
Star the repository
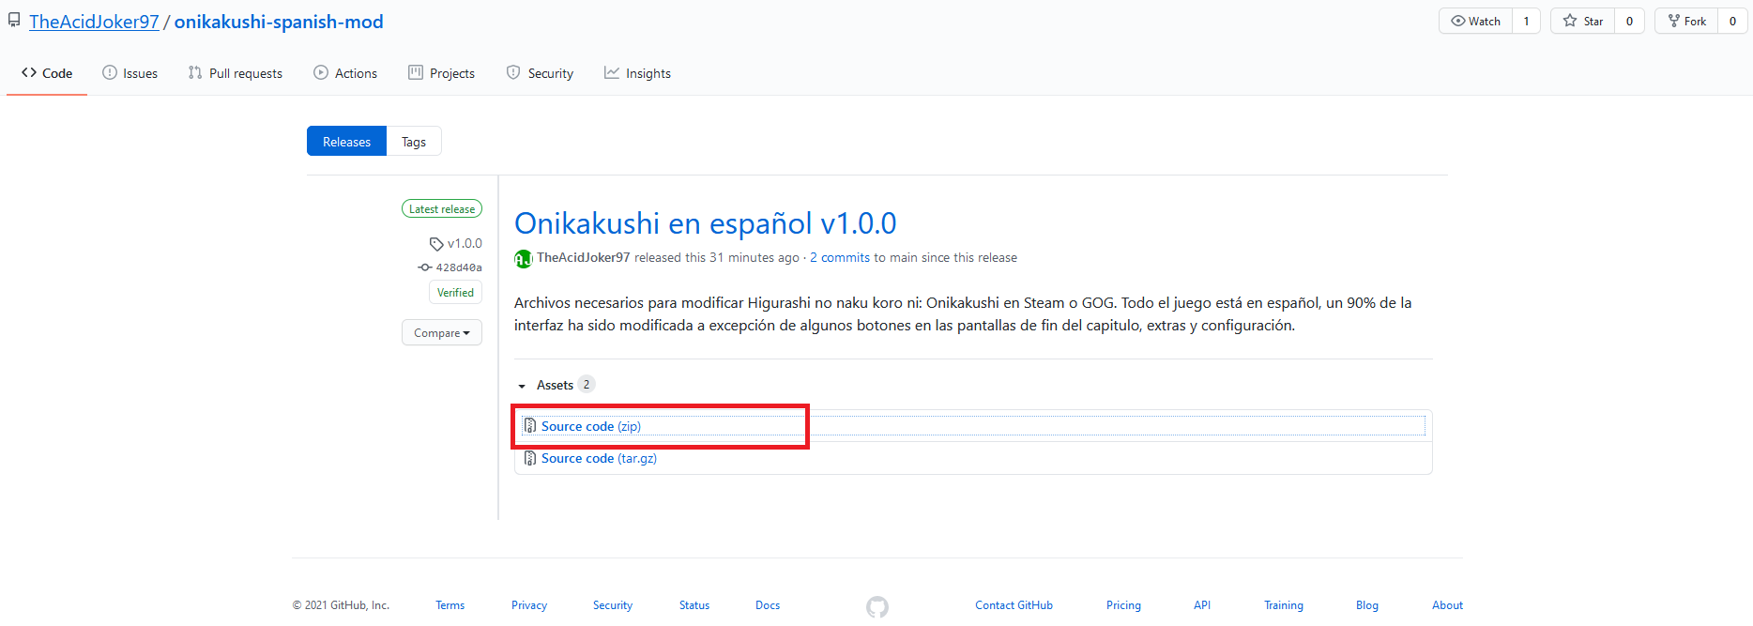pyautogui.click(x=1583, y=21)
